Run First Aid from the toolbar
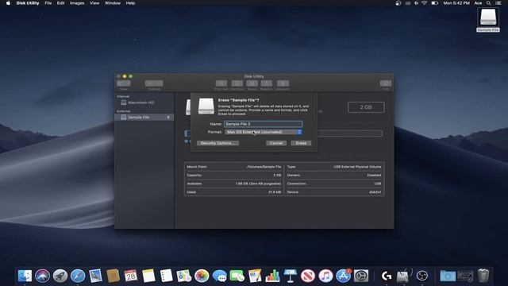508x286 pixels. pyautogui.click(x=221, y=83)
